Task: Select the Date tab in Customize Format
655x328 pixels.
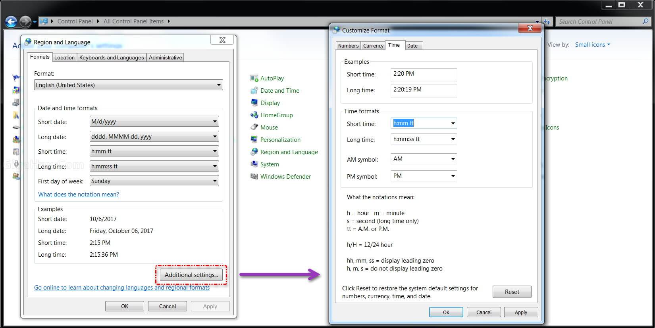Action: [412, 46]
